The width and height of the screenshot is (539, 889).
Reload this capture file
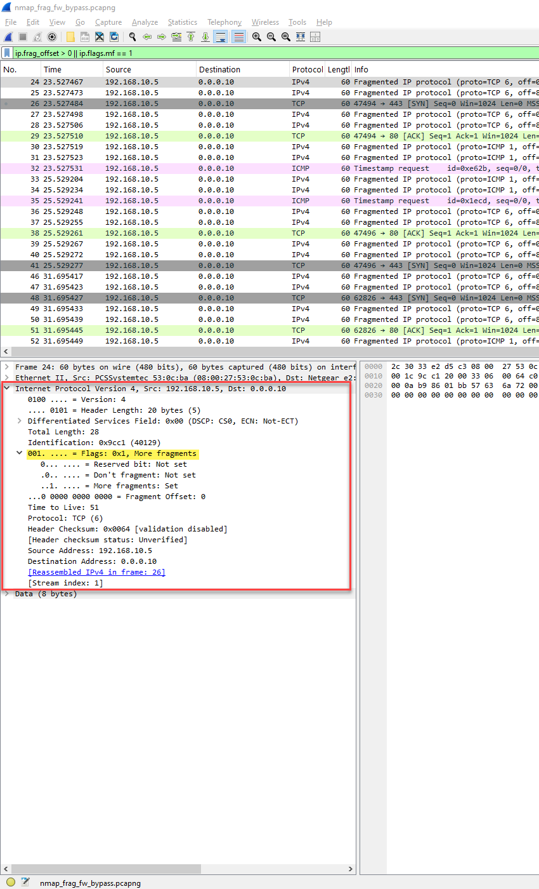point(115,37)
